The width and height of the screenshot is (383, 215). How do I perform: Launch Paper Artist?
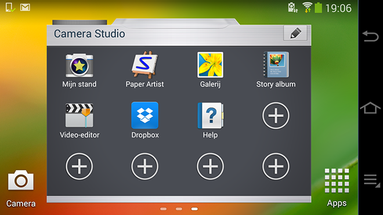(x=144, y=70)
